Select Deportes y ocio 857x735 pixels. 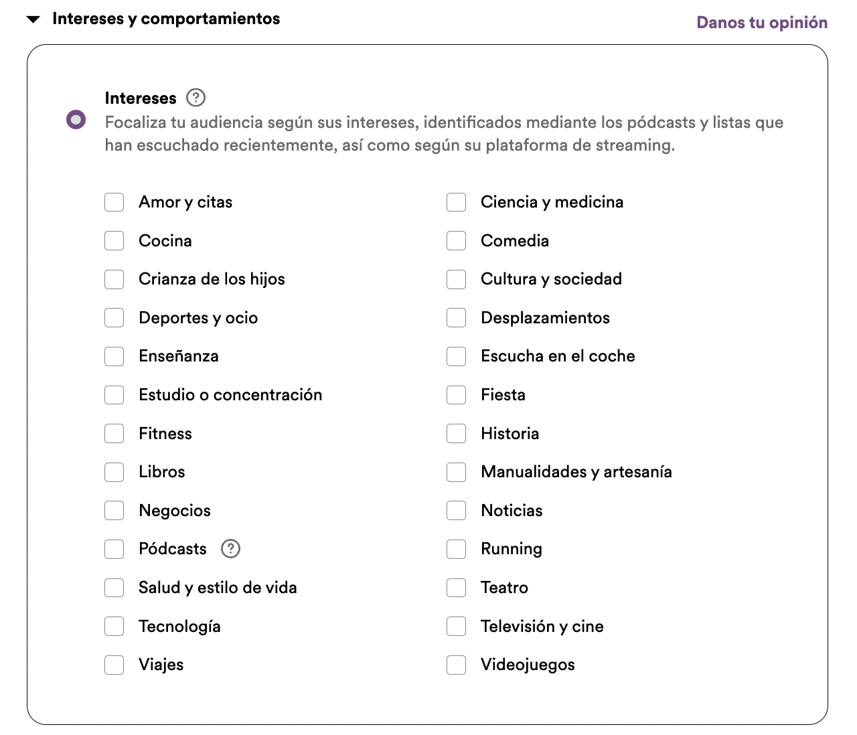pyautogui.click(x=114, y=317)
